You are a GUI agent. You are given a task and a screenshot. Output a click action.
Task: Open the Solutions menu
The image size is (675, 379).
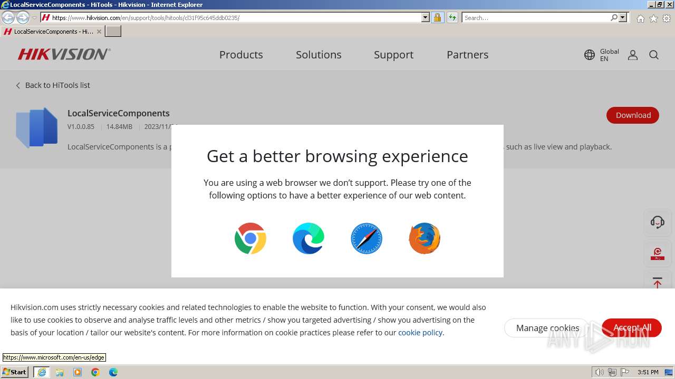[x=319, y=55]
